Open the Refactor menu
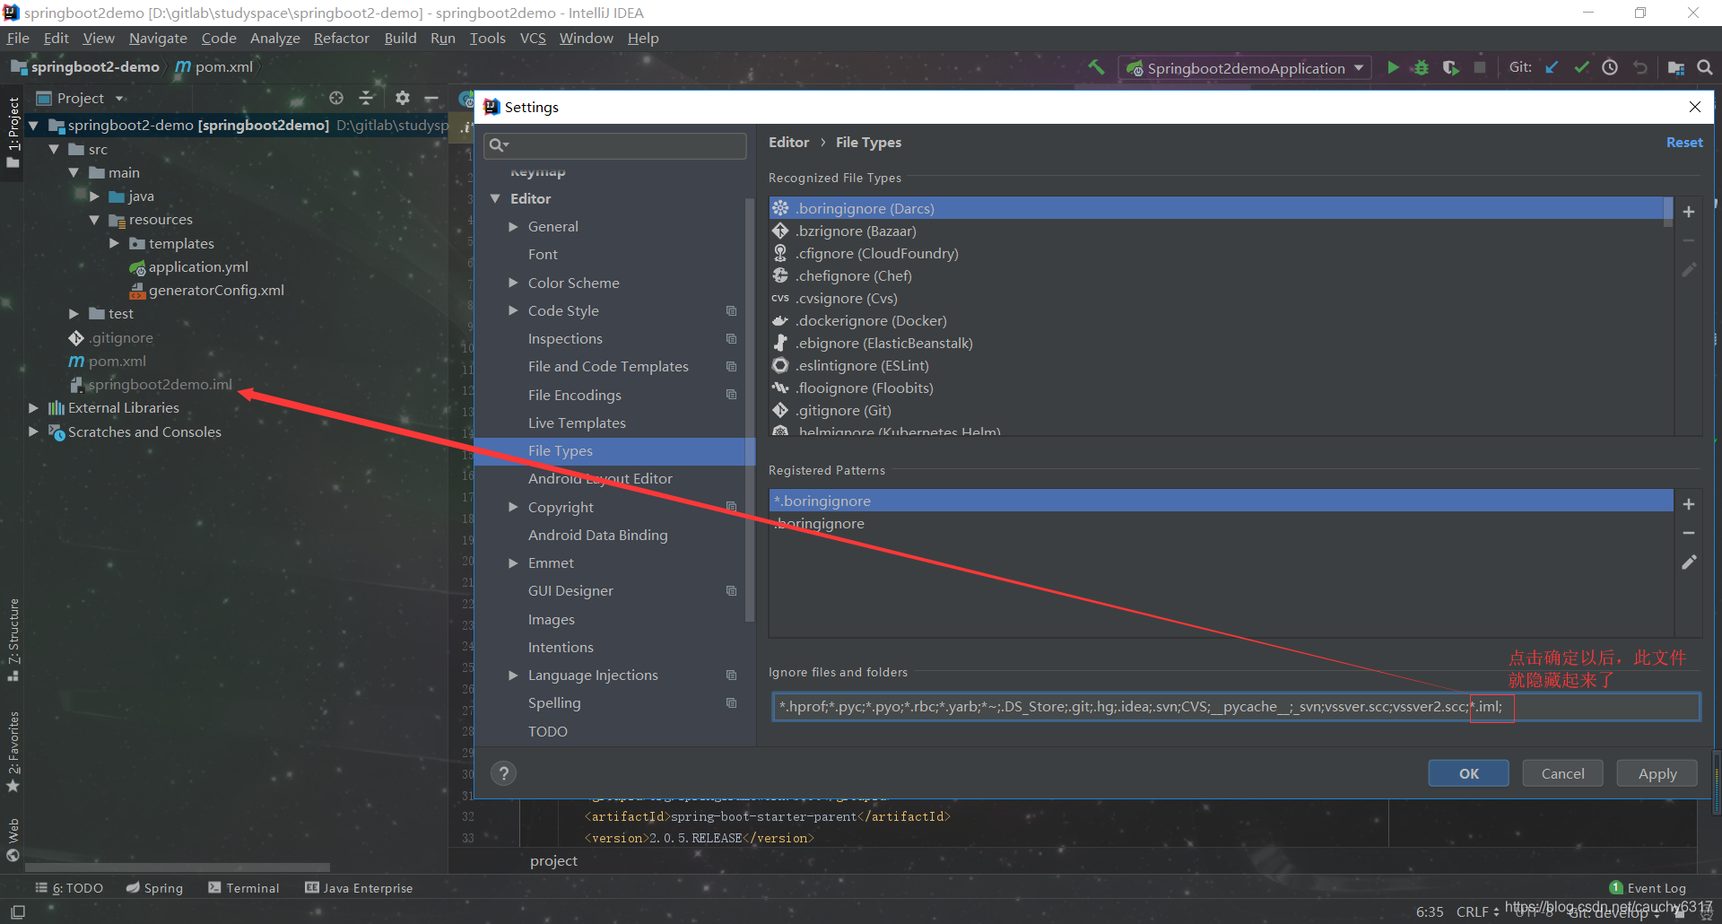The width and height of the screenshot is (1722, 924). (341, 38)
